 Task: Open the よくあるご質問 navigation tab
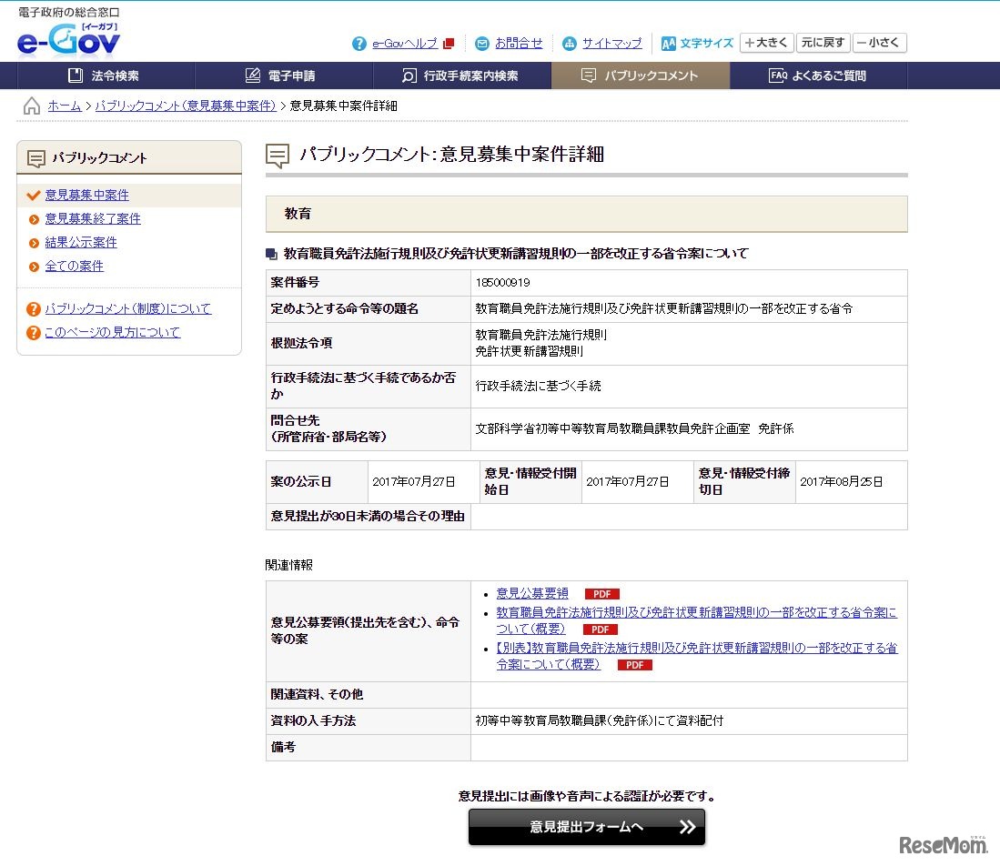click(818, 76)
